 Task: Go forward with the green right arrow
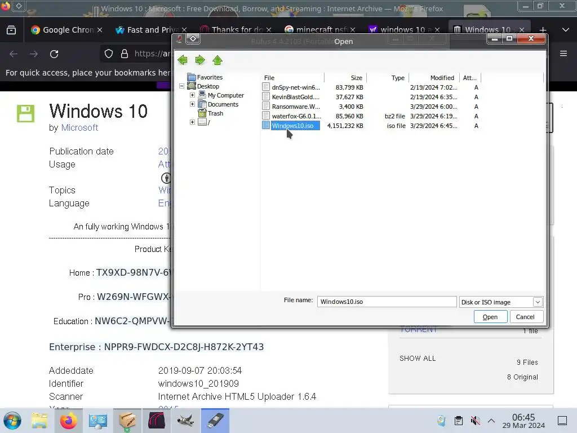click(200, 60)
